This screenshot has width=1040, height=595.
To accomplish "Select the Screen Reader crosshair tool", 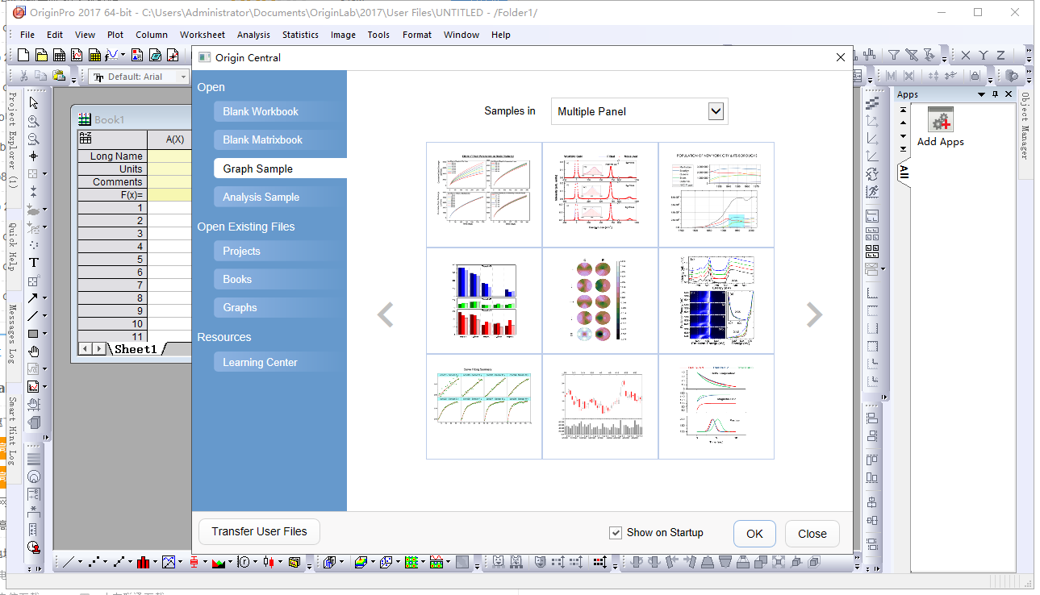I will [x=34, y=156].
